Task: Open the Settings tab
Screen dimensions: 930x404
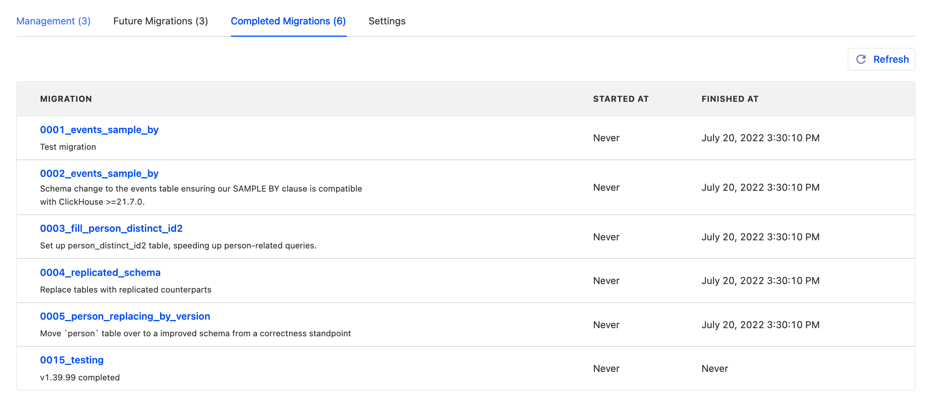Action: tap(387, 21)
